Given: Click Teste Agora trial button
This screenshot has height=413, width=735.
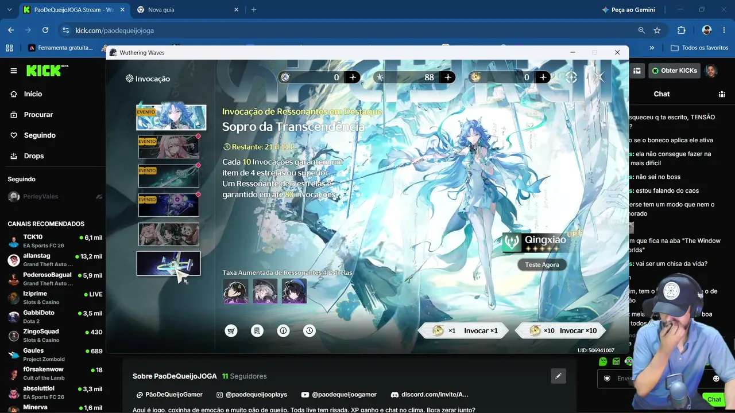Looking at the screenshot, I should coord(541,264).
